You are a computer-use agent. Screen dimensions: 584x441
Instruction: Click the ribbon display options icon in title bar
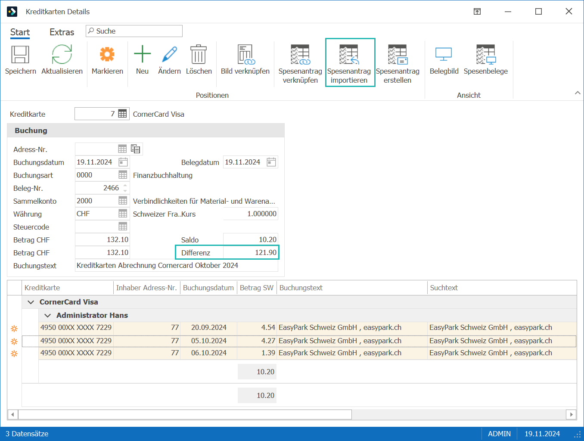[x=477, y=12]
